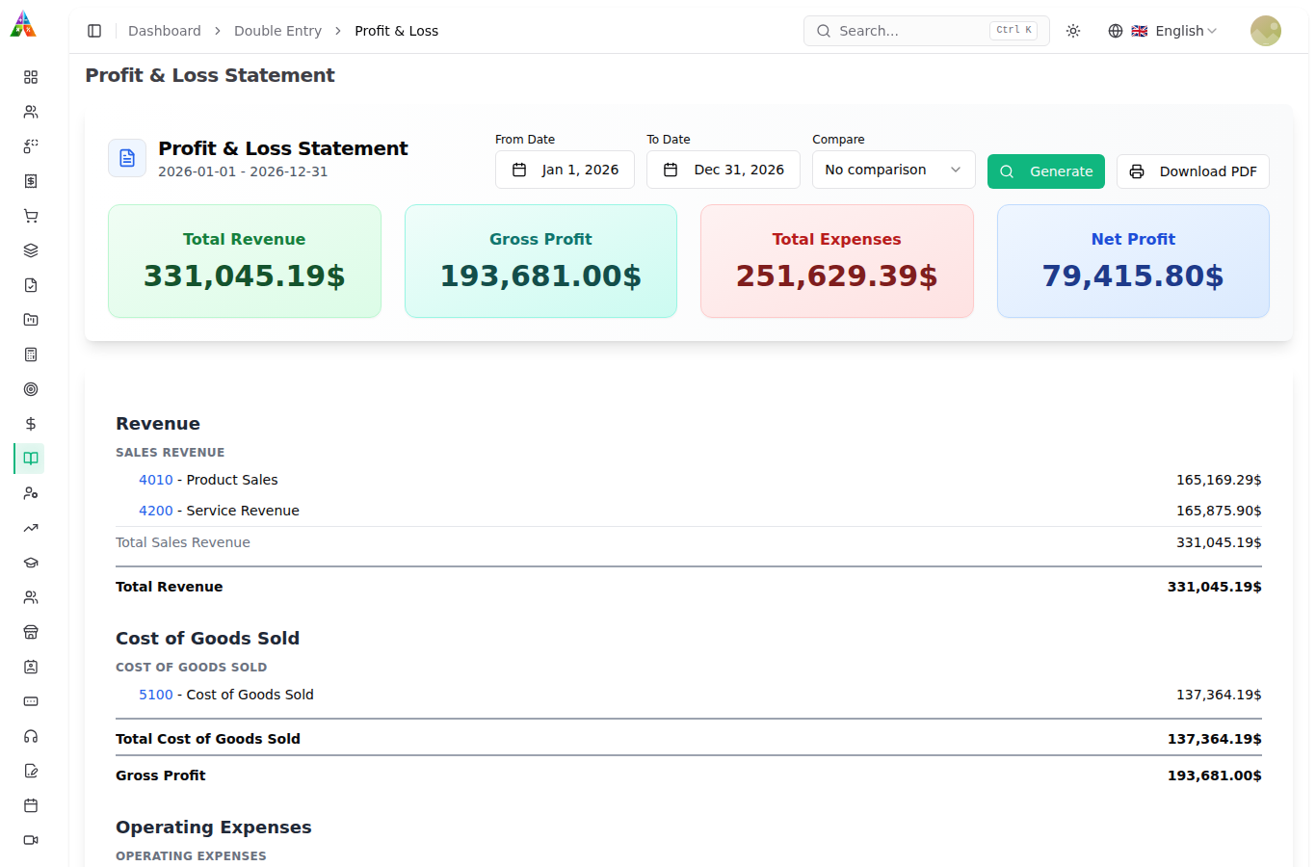Click the Total Expenses summary card
Image resolution: width=1316 pixels, height=867 pixels.
(837, 261)
